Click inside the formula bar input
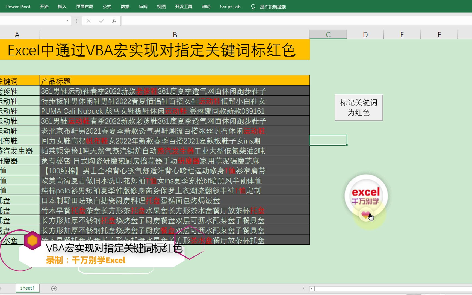 click(x=297, y=21)
